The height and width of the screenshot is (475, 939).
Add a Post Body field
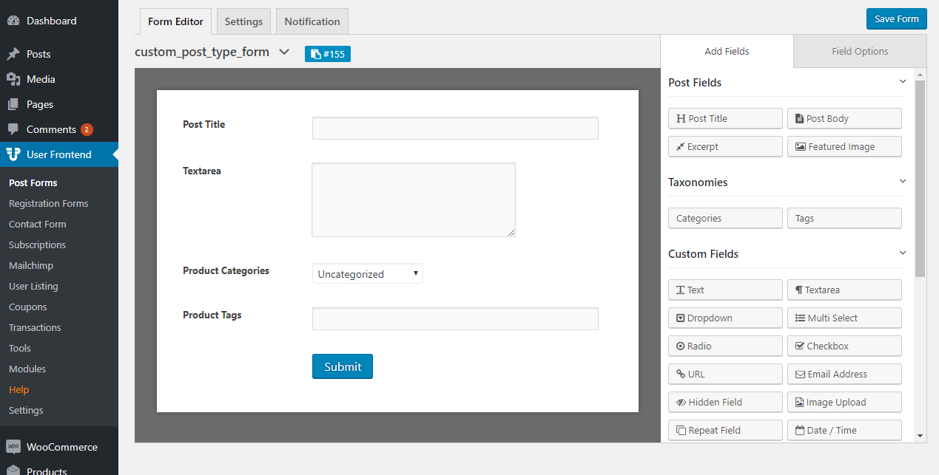[x=844, y=118]
